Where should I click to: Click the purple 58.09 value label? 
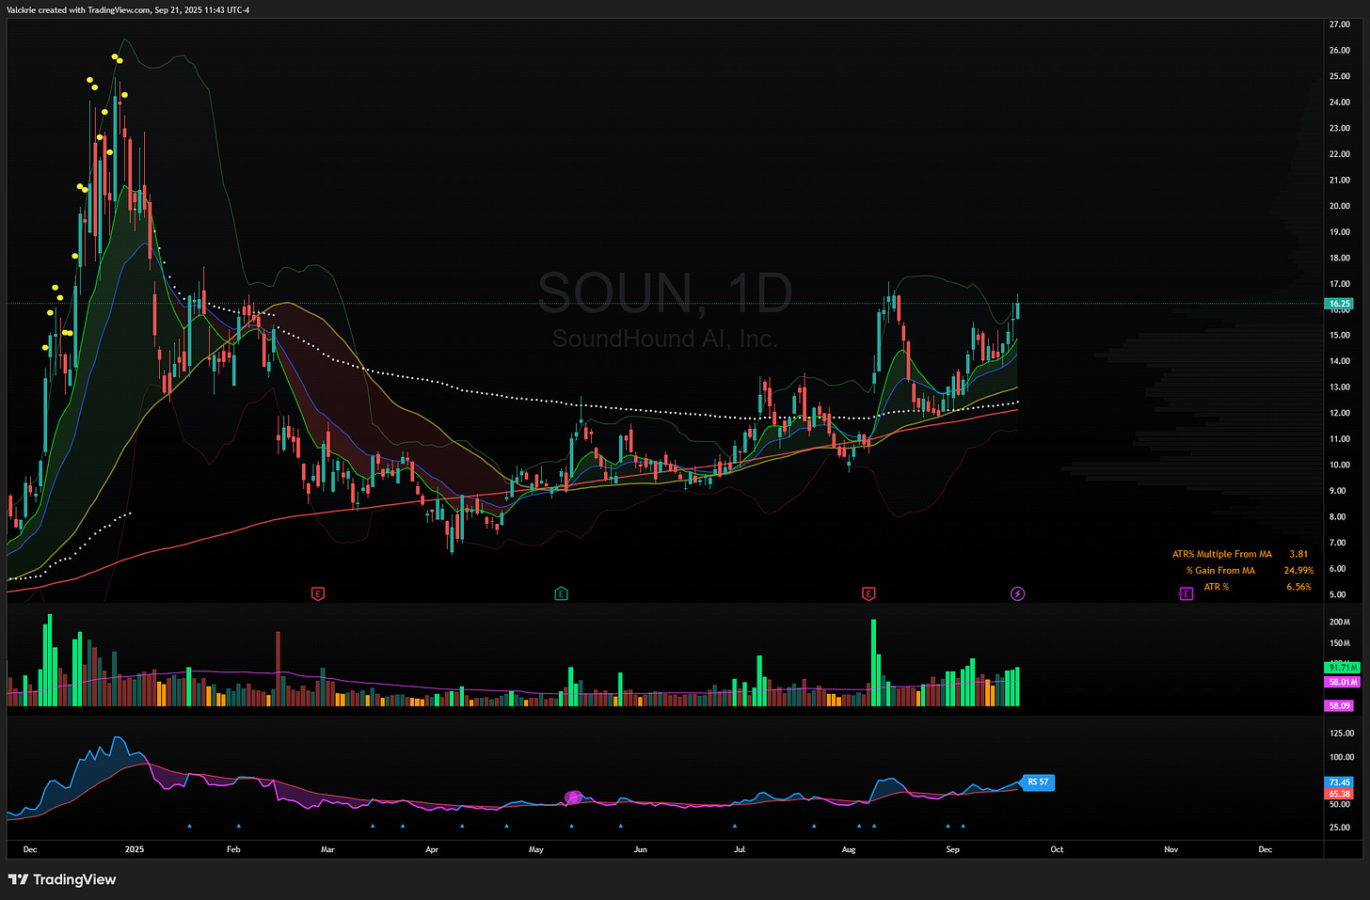(x=1338, y=705)
